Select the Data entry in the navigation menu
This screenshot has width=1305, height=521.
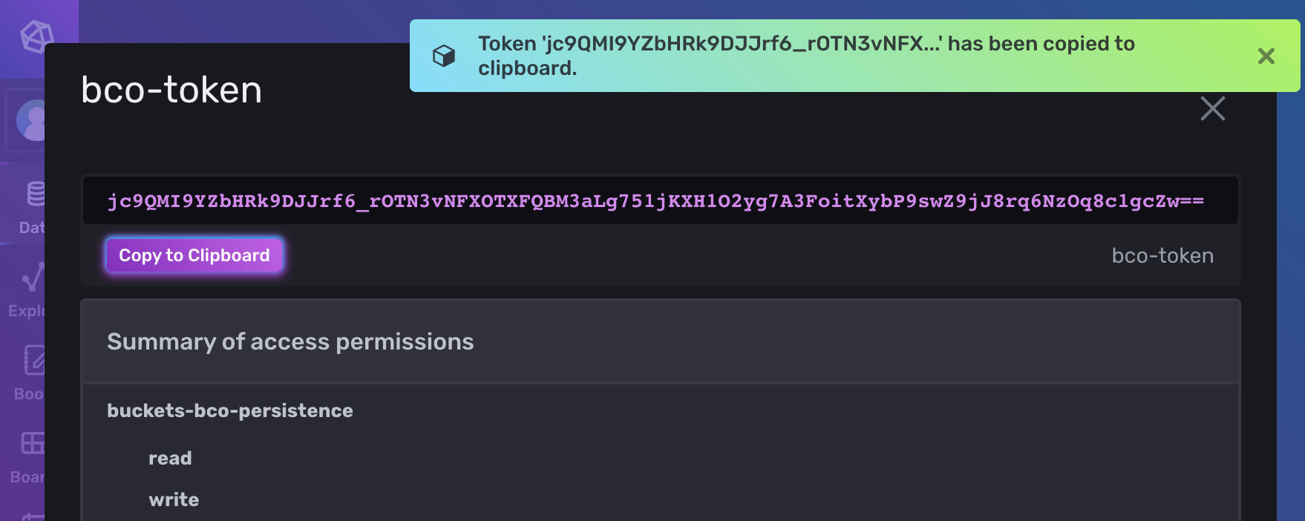(33, 228)
